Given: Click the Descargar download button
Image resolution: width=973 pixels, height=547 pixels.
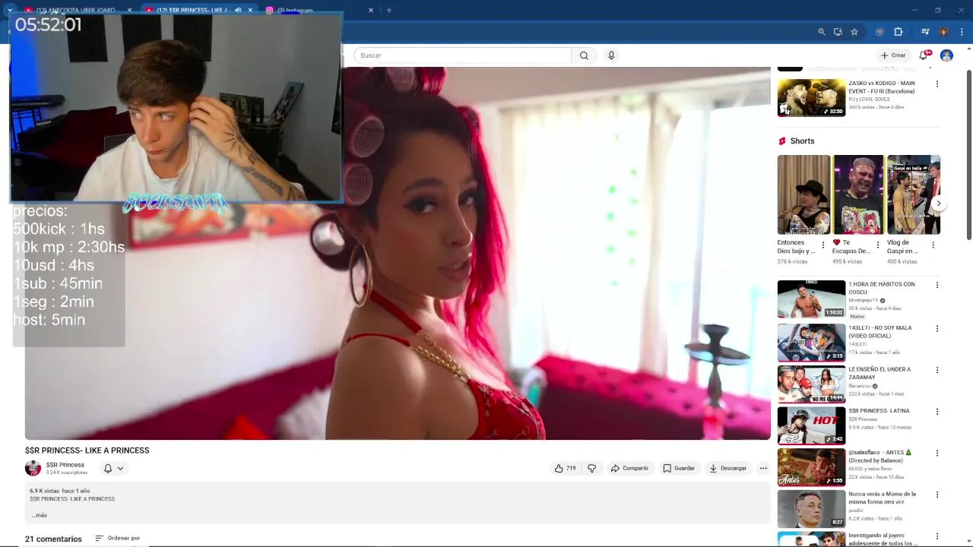Looking at the screenshot, I should pos(728,468).
